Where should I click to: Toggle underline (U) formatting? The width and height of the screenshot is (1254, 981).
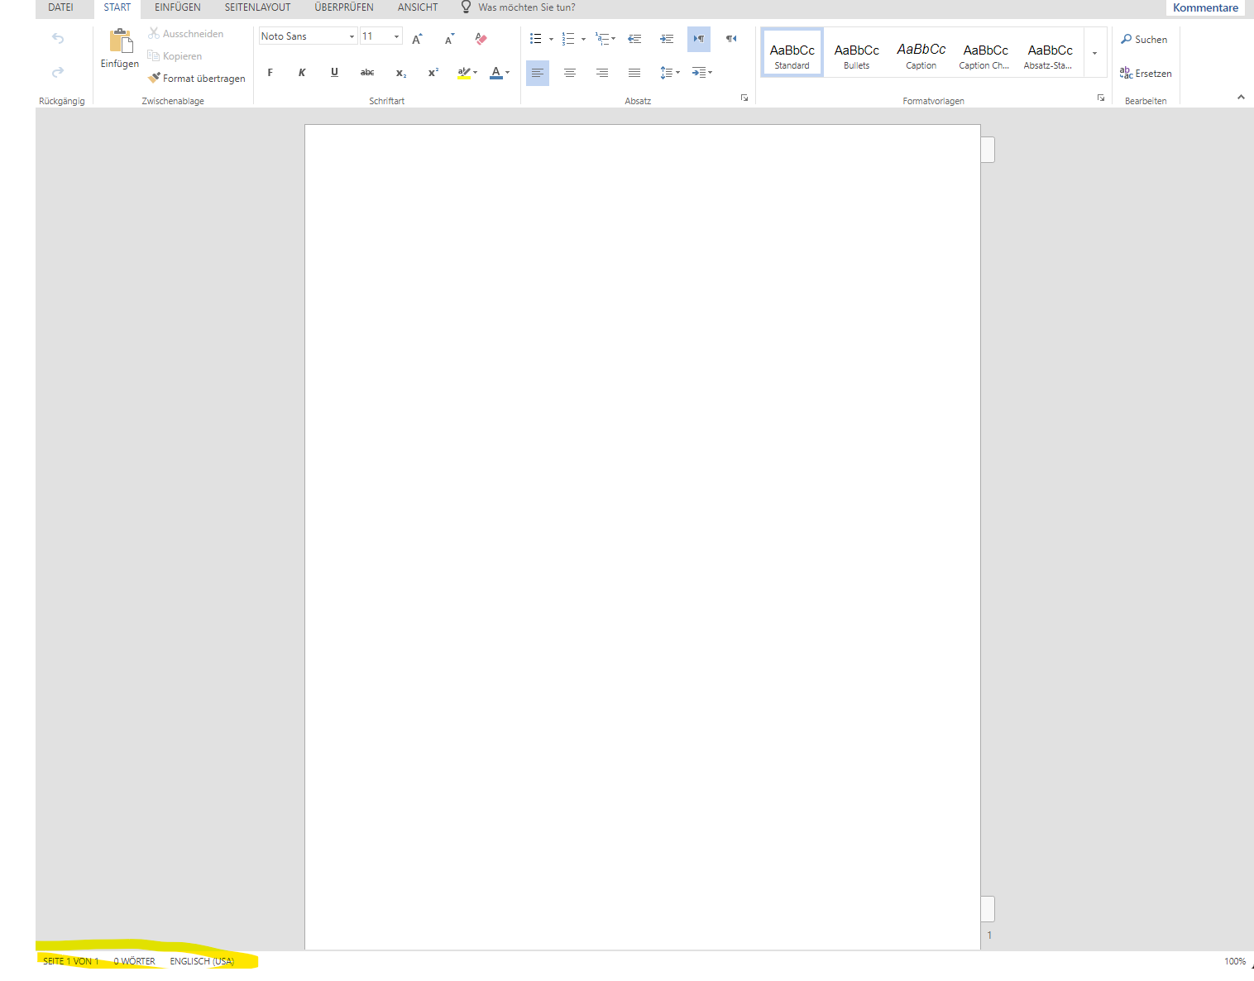[x=334, y=73]
